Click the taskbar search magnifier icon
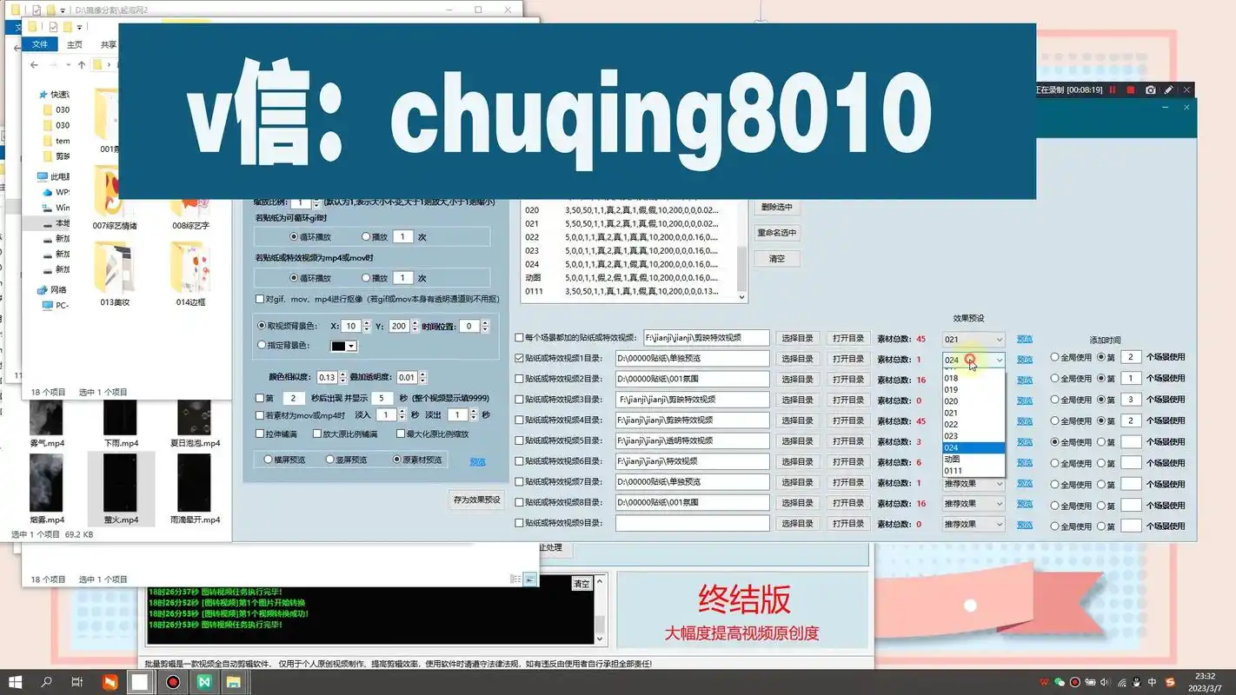This screenshot has width=1236, height=695. tap(47, 682)
